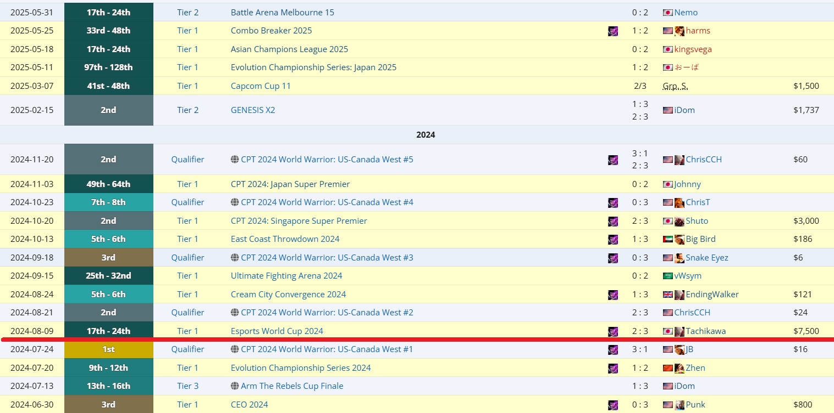This screenshot has height=413, width=834.
Task: Click Snake Eyez's character portrait icon
Action: [680, 258]
